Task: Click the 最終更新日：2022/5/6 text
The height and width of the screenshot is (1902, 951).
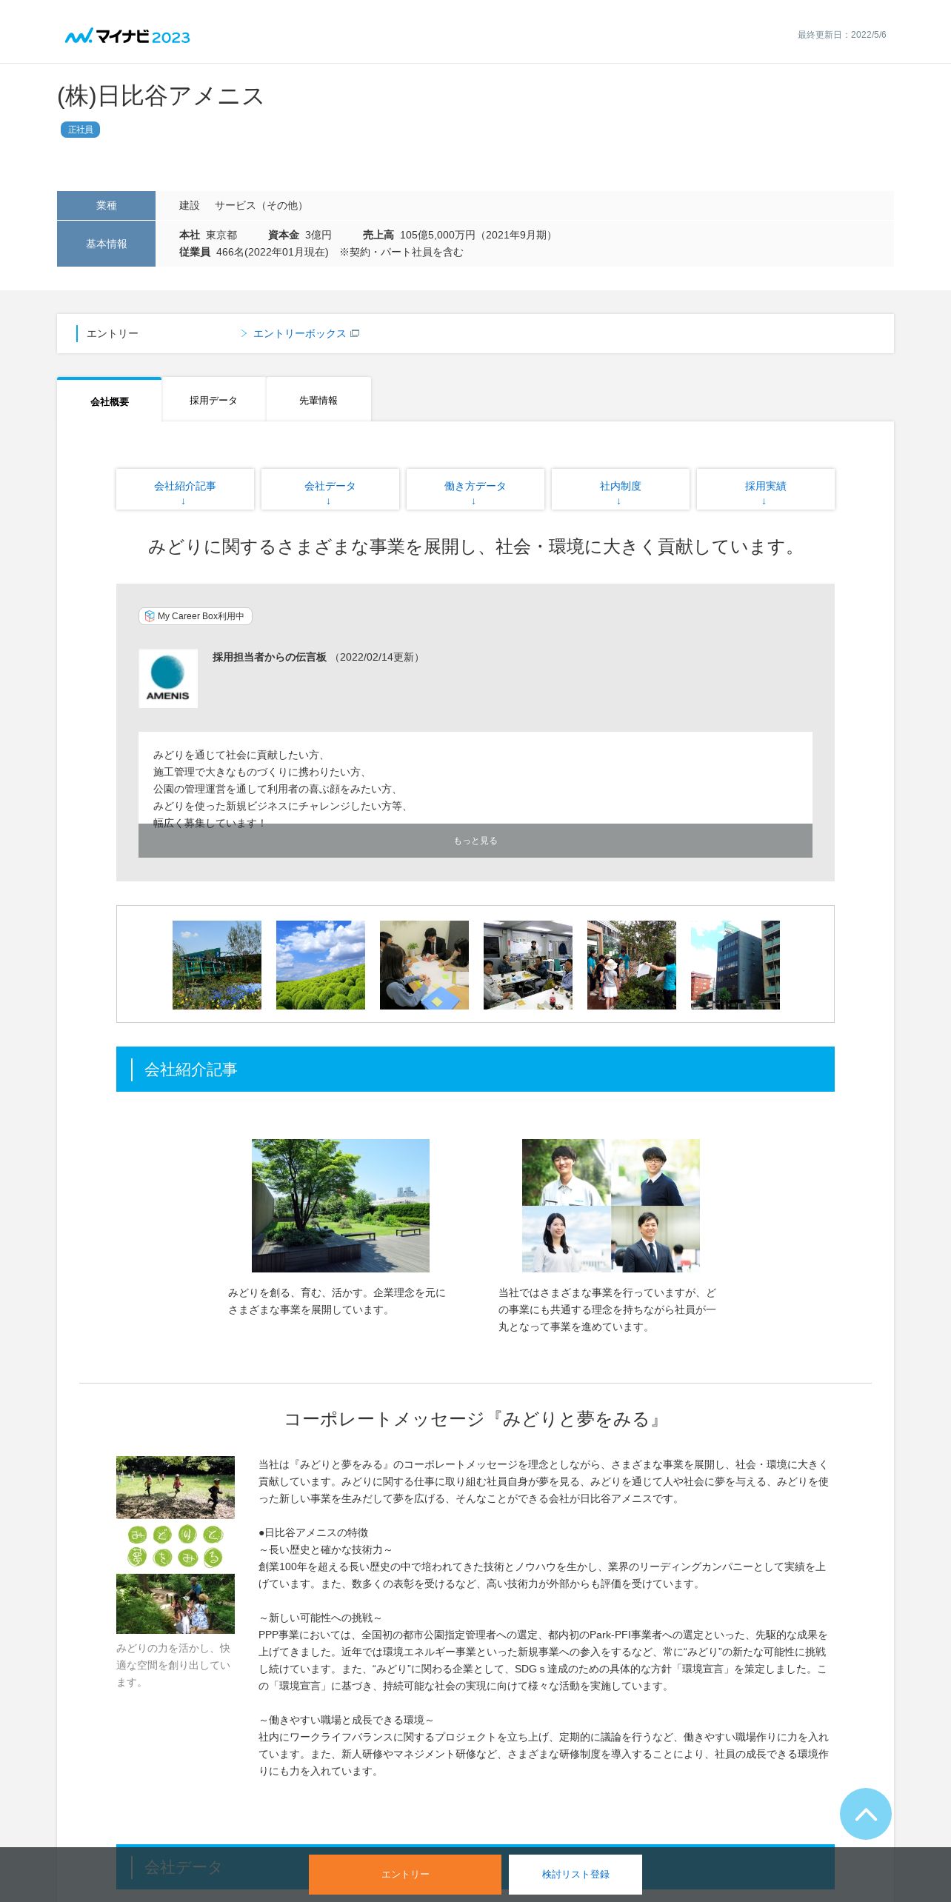Action: coord(841,35)
